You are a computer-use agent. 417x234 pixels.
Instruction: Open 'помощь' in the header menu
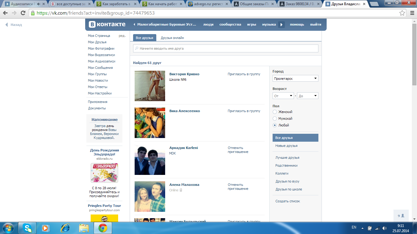(297, 24)
